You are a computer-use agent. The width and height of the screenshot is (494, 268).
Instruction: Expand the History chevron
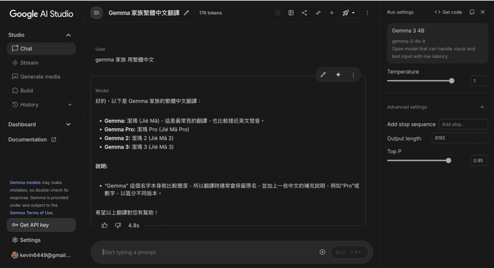[69, 105]
